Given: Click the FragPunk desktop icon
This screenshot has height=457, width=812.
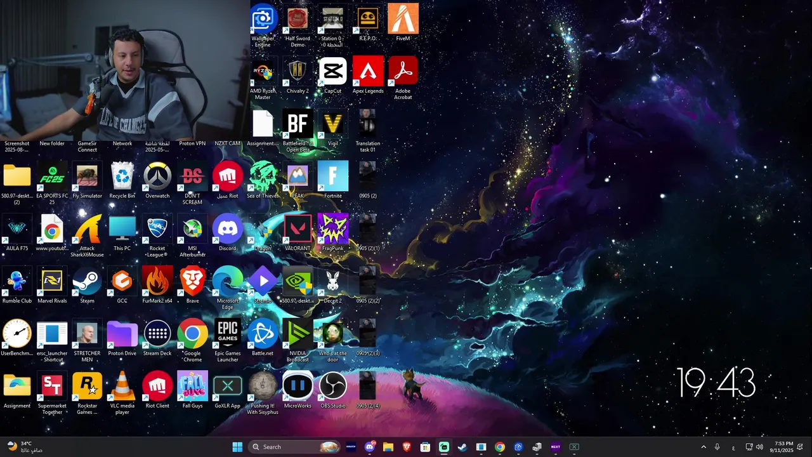Looking at the screenshot, I should [332, 230].
